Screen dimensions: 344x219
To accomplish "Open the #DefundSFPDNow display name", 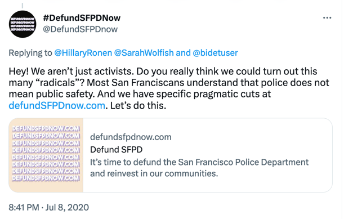I will point(82,18).
